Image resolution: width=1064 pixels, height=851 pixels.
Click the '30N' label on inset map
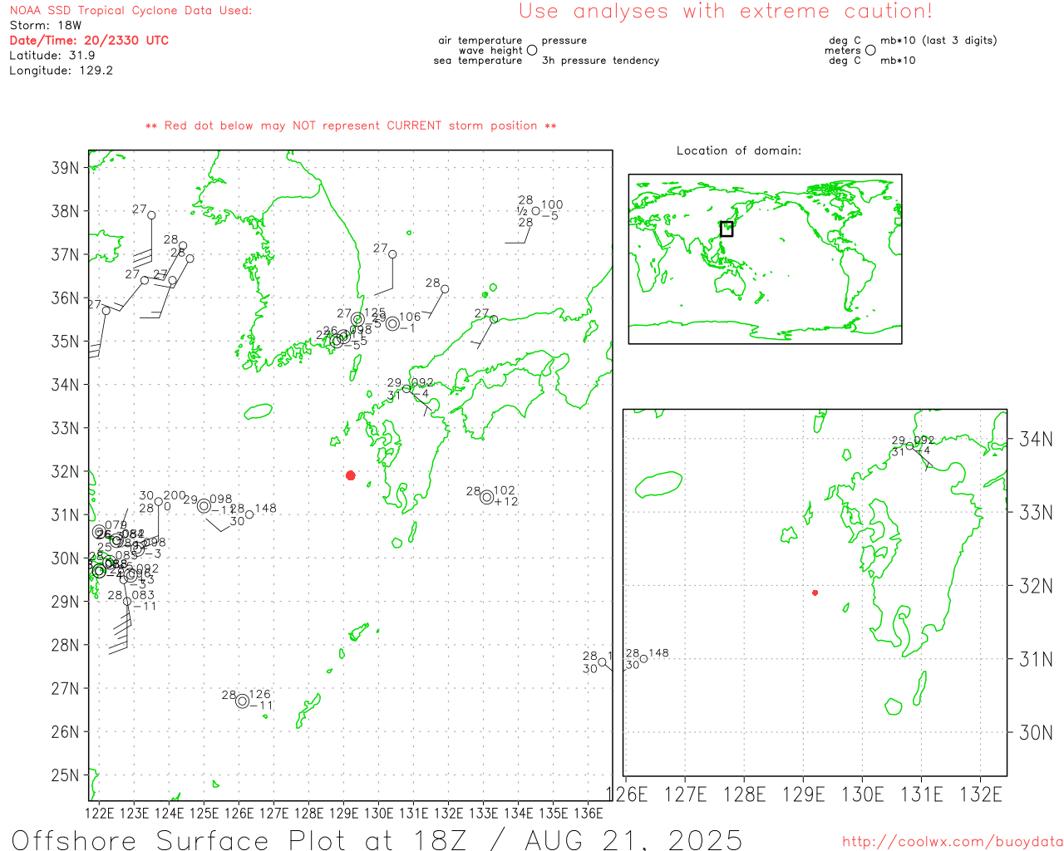[1036, 732]
